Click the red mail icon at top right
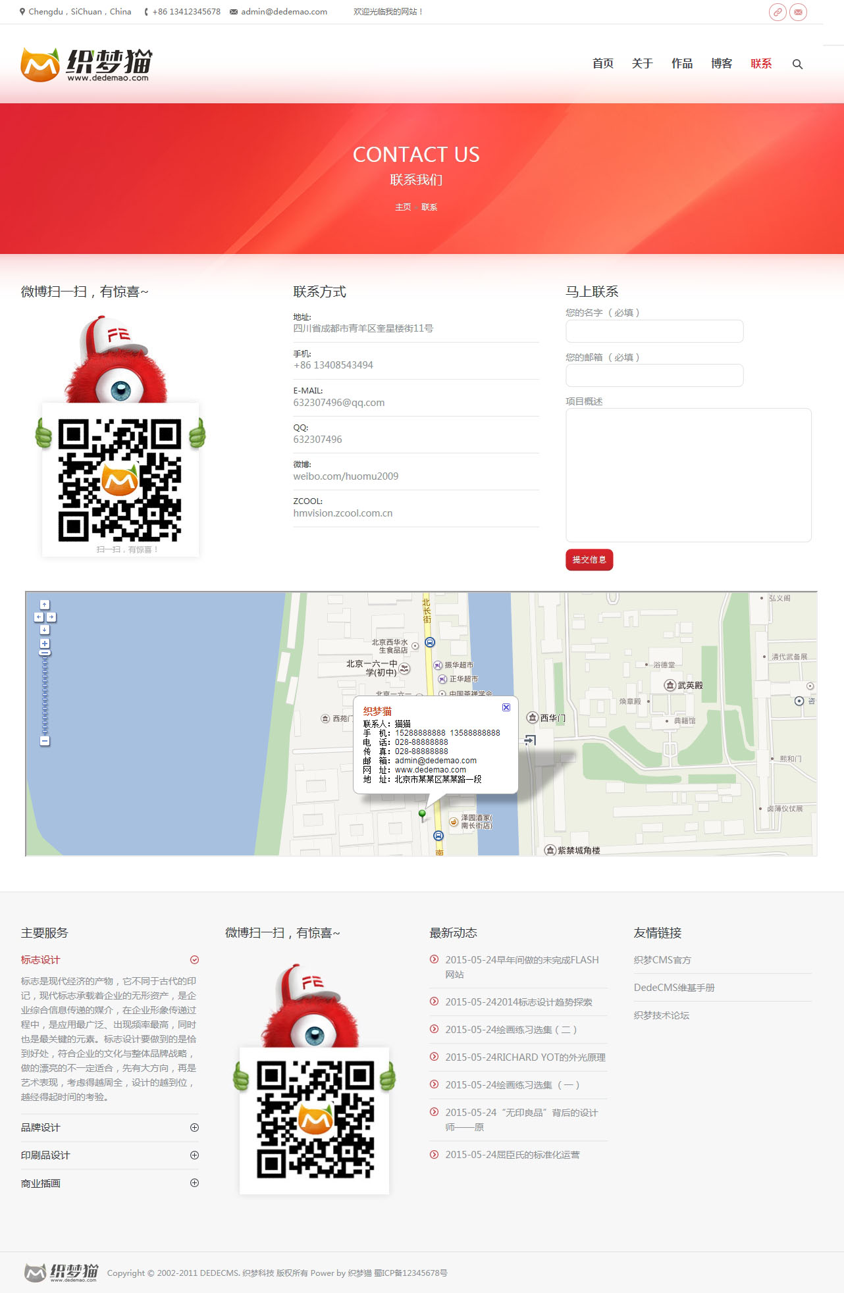Screen dimensions: 844x1293 (x=798, y=12)
